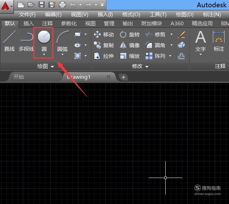Open the Edit 编辑(E) menu

point(53,15)
